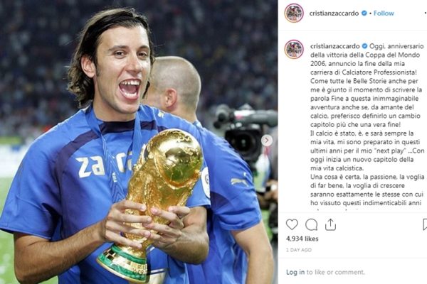Screen dimensions: 427x284
Task: Advance to the next photo with carousel arrow
Action: (x=267, y=141)
